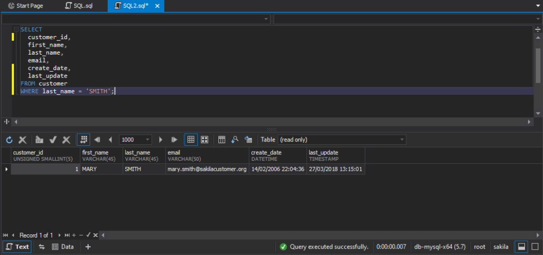
Task: Click the editor vertical scrollbar thumb
Action: (538, 66)
